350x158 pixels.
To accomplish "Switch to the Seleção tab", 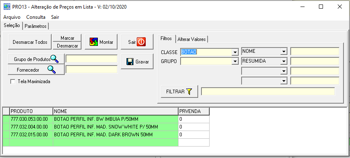I will (12, 25).
